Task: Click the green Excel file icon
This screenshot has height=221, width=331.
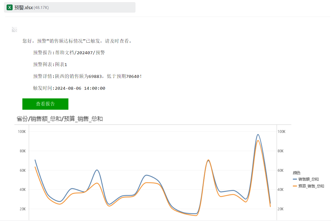Action: 10,7
